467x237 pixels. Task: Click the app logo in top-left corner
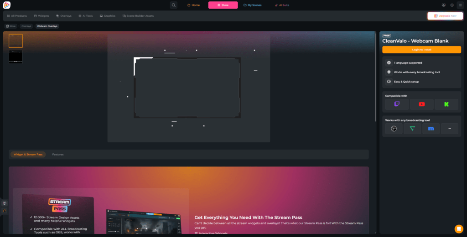pyautogui.click(x=6, y=5)
